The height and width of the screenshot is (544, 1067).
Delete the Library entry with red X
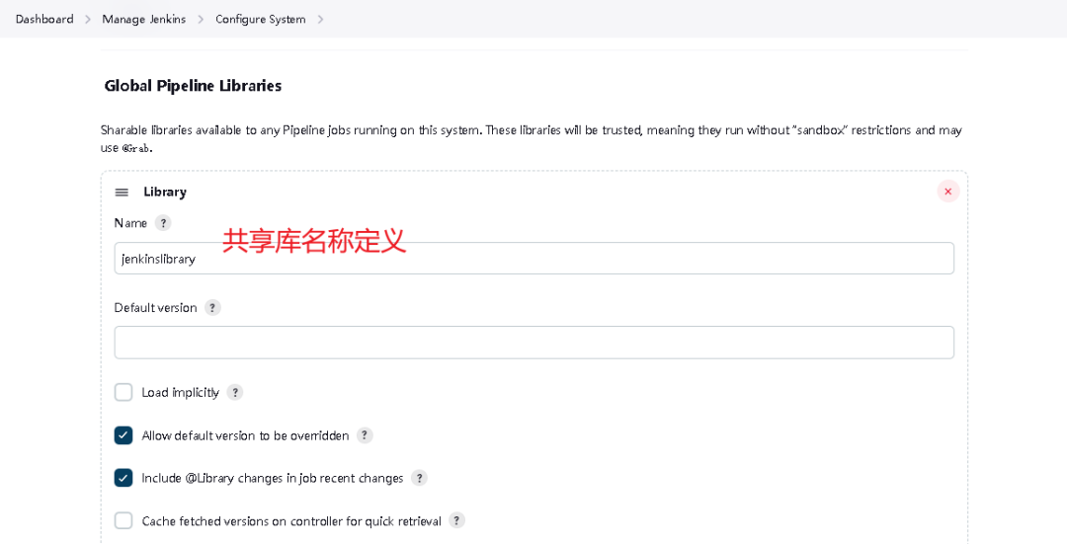click(x=947, y=192)
